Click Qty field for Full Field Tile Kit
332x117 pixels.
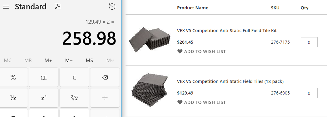tap(309, 42)
